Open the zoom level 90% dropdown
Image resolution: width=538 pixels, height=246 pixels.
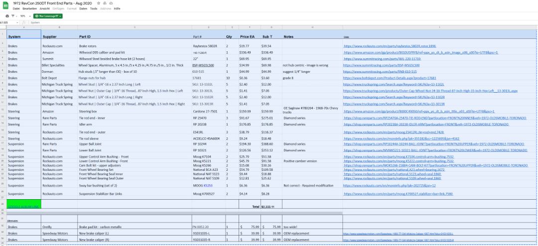[25, 16]
